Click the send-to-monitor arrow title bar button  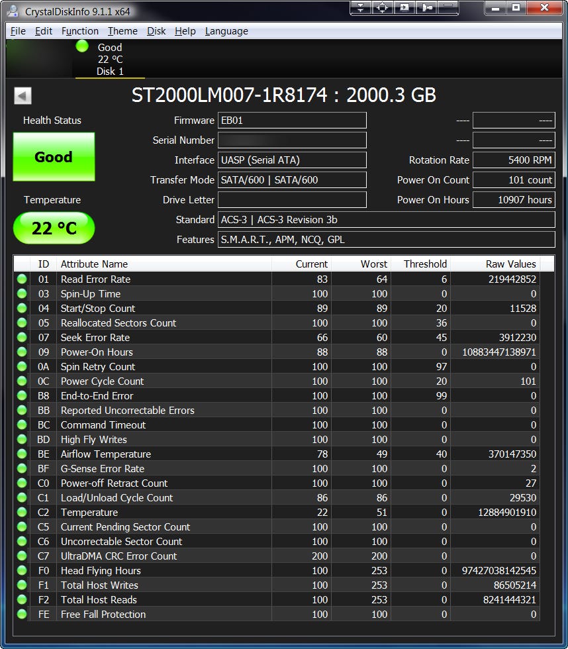[404, 7]
